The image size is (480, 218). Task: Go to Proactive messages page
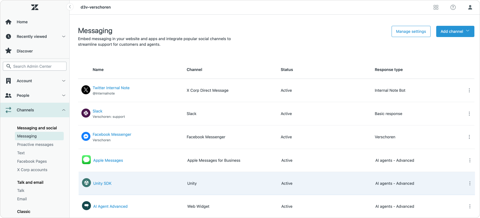point(35,144)
